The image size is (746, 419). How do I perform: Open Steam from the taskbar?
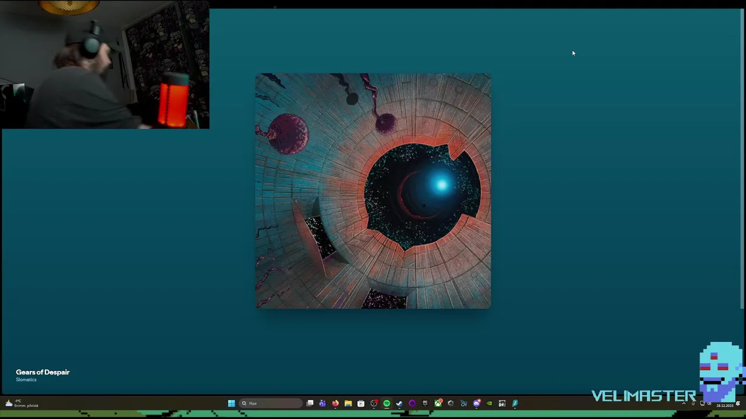(x=399, y=403)
